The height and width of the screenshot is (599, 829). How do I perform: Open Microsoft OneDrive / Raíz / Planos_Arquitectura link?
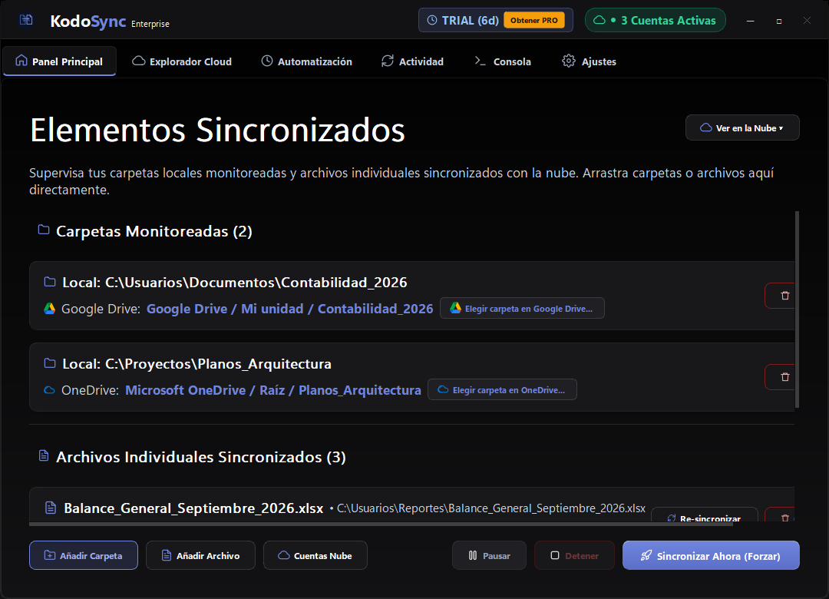(x=273, y=390)
